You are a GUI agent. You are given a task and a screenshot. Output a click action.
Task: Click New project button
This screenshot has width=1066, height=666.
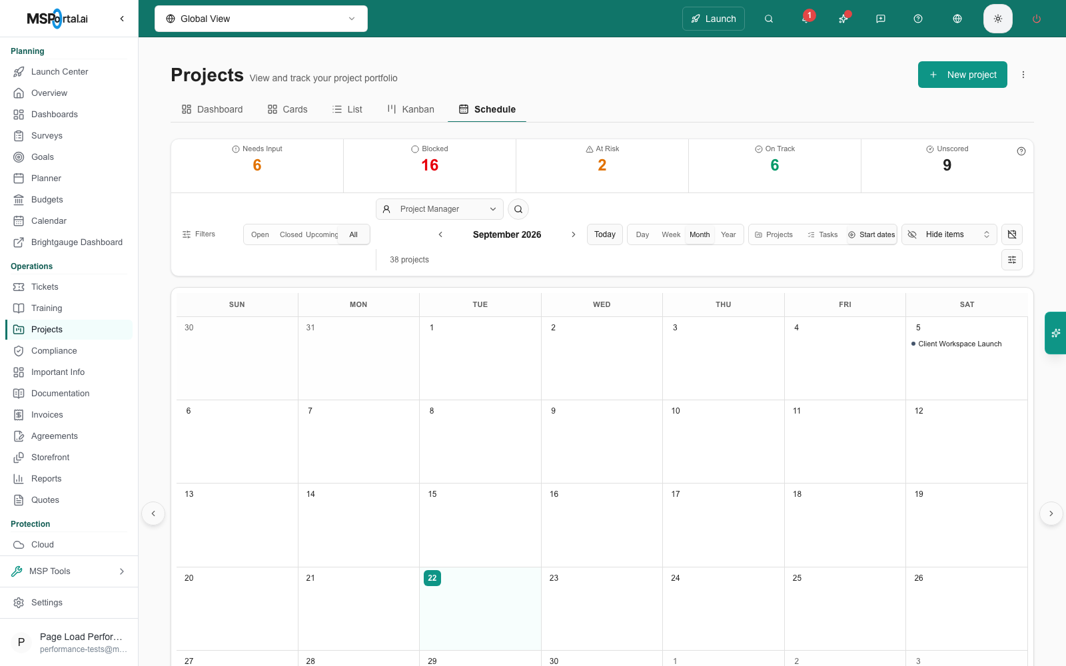click(963, 75)
